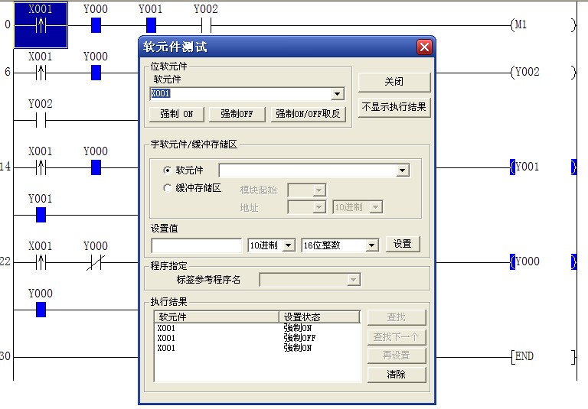Select the 软元件 radio button
Image resolution: width=588 pixels, height=409 pixels.
[x=168, y=170]
